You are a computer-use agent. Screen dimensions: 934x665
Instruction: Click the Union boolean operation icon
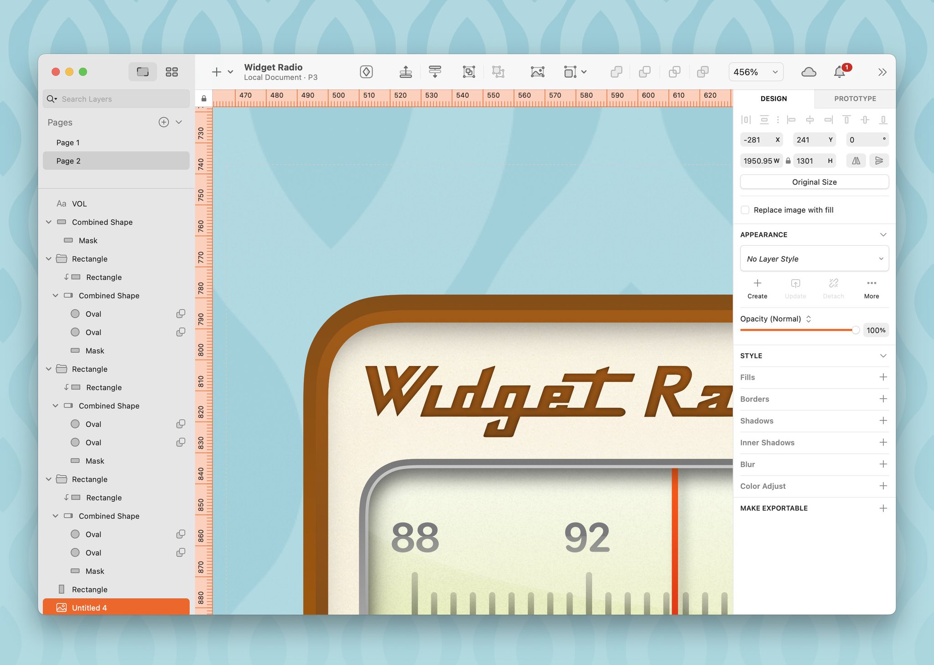click(616, 72)
